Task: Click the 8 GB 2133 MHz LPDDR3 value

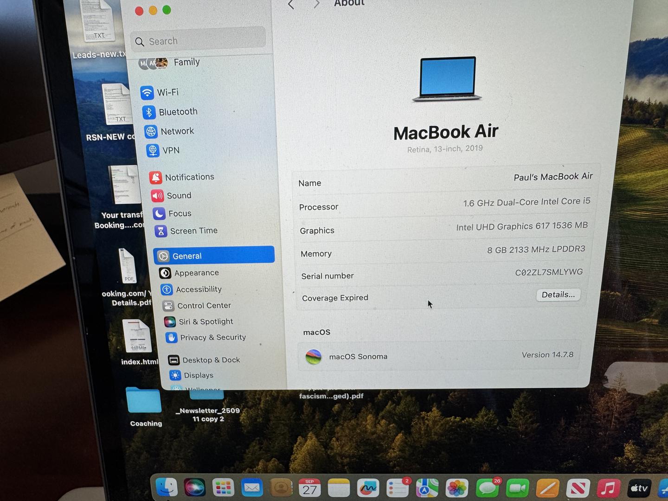Action: point(536,250)
